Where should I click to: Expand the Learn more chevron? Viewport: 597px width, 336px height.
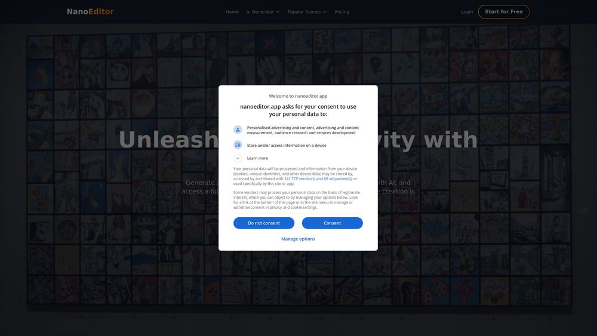point(238,158)
